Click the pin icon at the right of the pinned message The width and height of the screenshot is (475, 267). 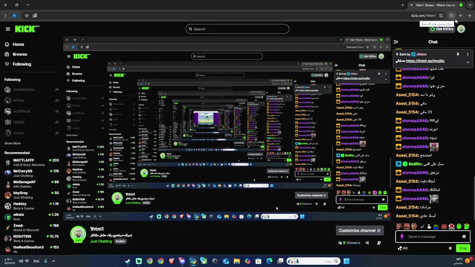point(458,54)
